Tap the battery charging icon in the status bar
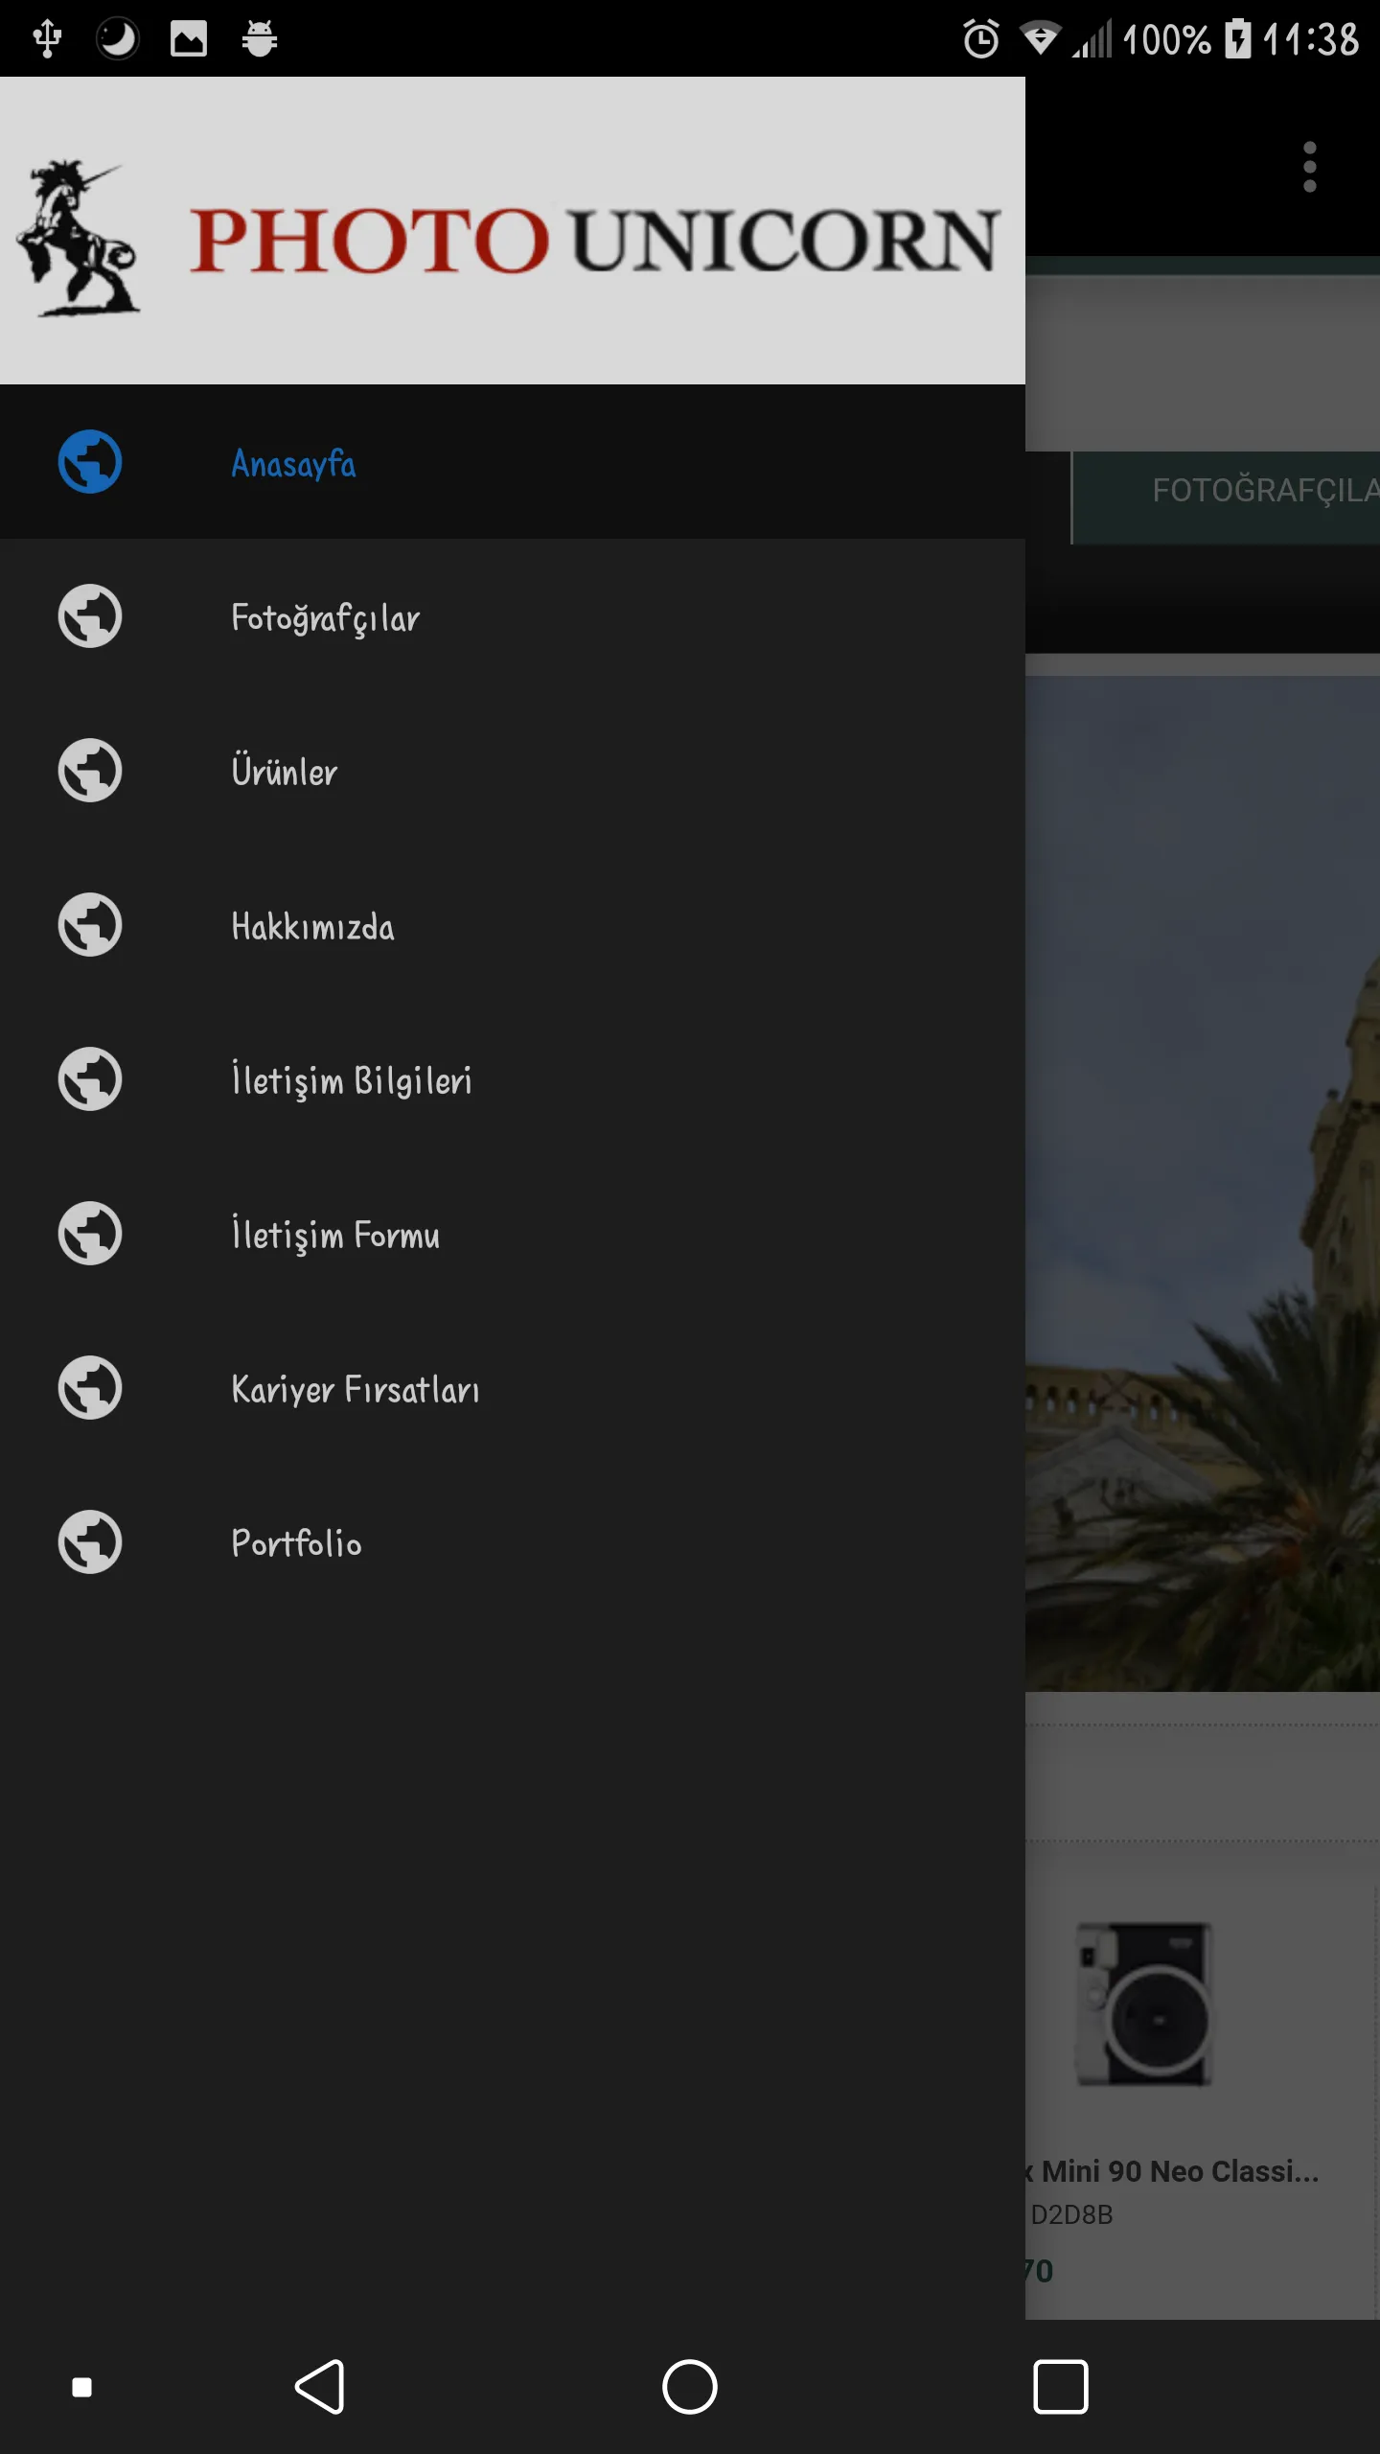The width and height of the screenshot is (1380, 2454). coord(1238,39)
